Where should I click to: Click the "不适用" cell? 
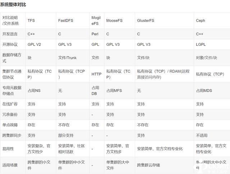[202, 136]
